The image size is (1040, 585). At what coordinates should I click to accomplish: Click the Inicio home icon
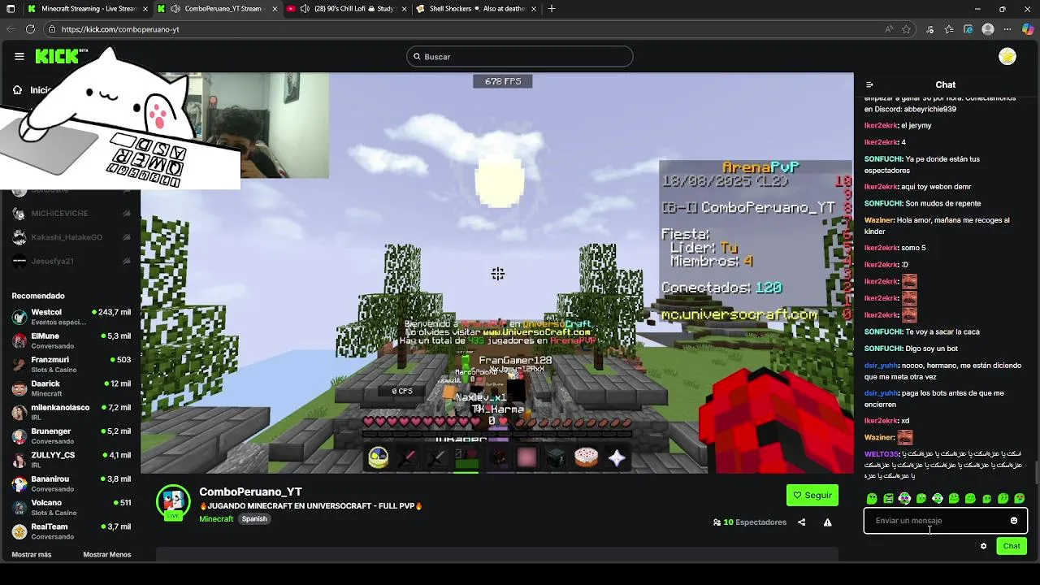[x=17, y=90]
